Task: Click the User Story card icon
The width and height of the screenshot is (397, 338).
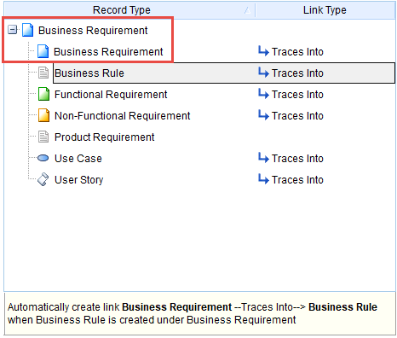Action: tap(43, 179)
